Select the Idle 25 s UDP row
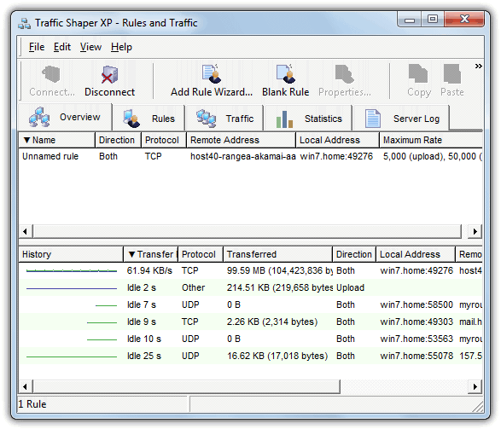Screen dimensions: 501x429 point(251,356)
